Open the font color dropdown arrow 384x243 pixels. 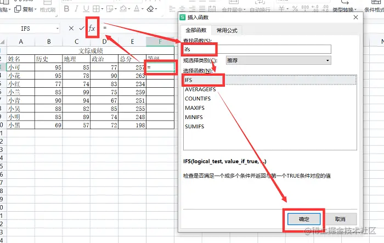tap(142, 9)
